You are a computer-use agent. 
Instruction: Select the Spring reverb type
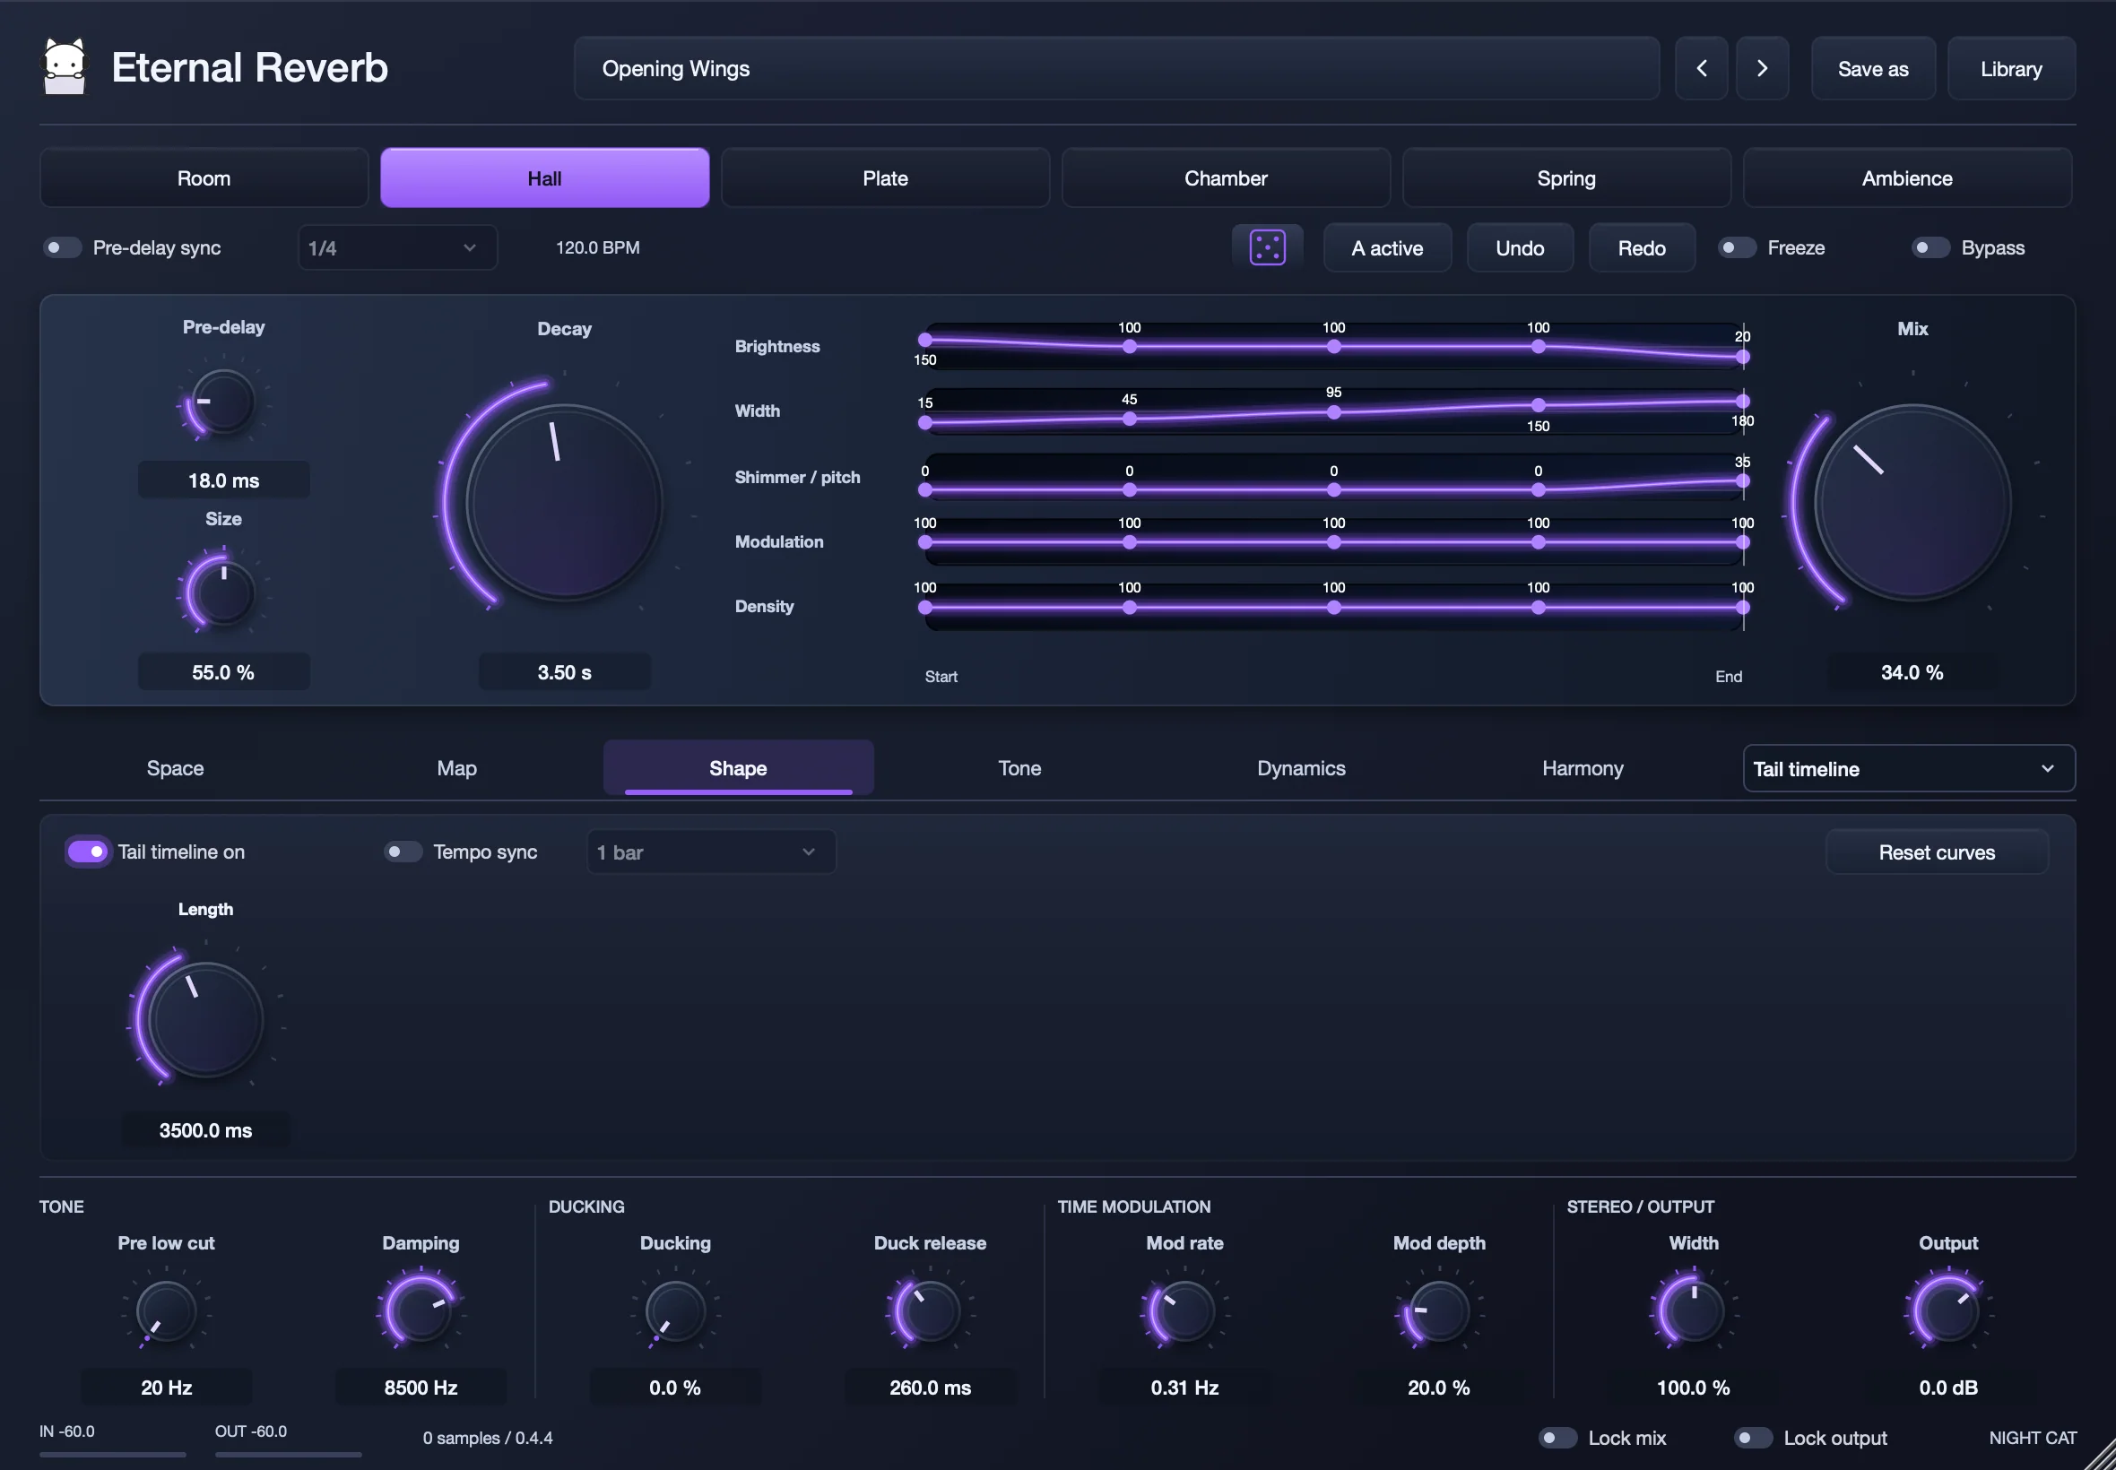tap(1566, 178)
